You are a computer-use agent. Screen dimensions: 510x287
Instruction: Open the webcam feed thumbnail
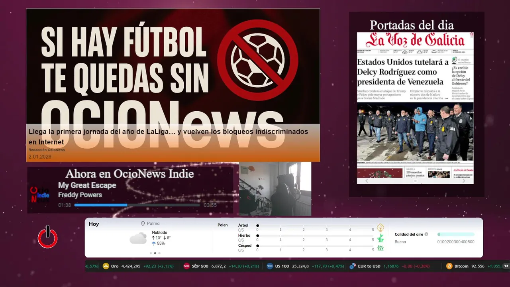pos(275,189)
